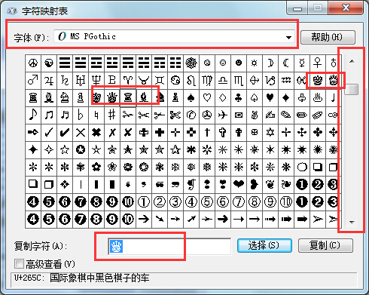Select the single eighth note
The width and height of the screenshot is (369, 295).
click(33, 115)
